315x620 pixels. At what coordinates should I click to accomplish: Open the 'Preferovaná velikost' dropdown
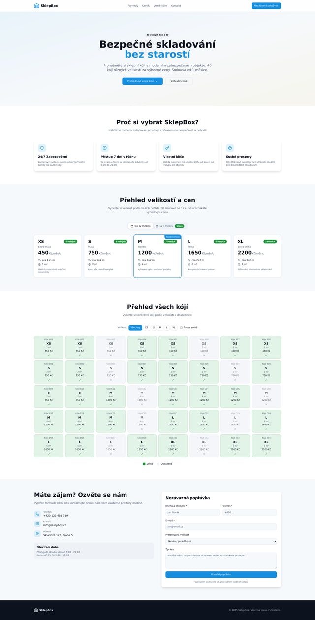point(221,541)
